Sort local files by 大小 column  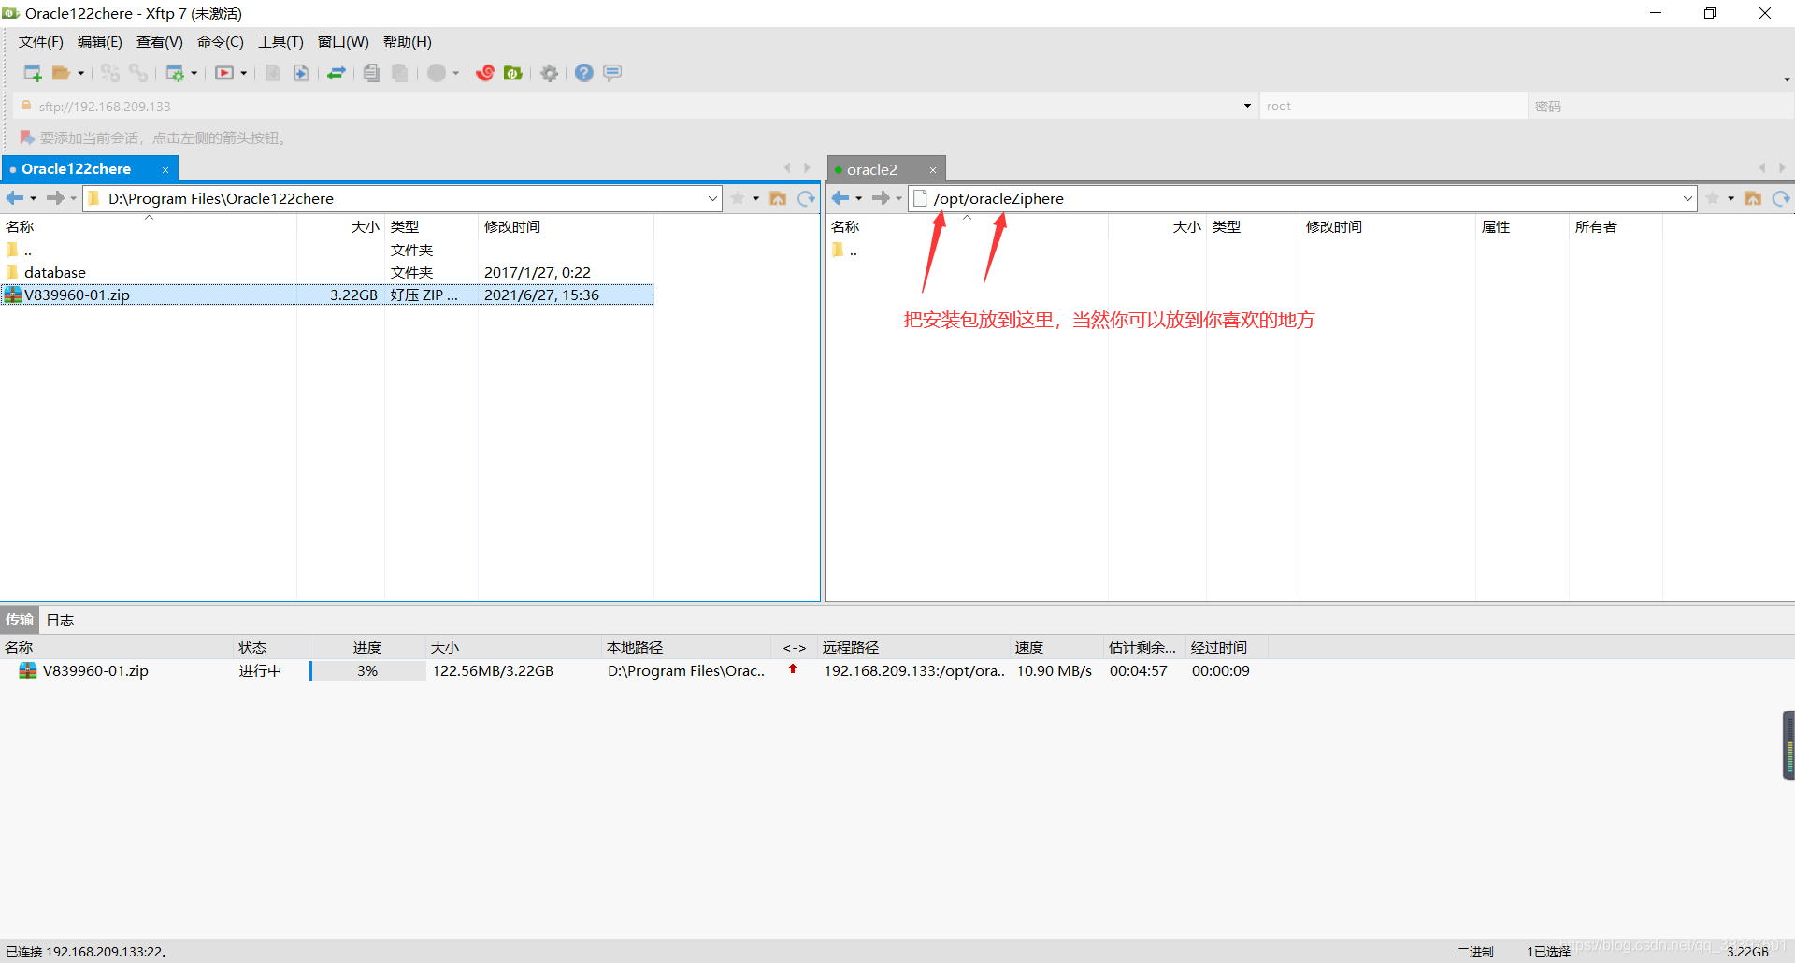pos(340,226)
